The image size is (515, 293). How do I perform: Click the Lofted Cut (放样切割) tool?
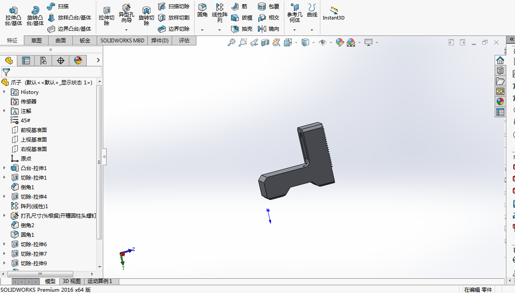pos(174,18)
